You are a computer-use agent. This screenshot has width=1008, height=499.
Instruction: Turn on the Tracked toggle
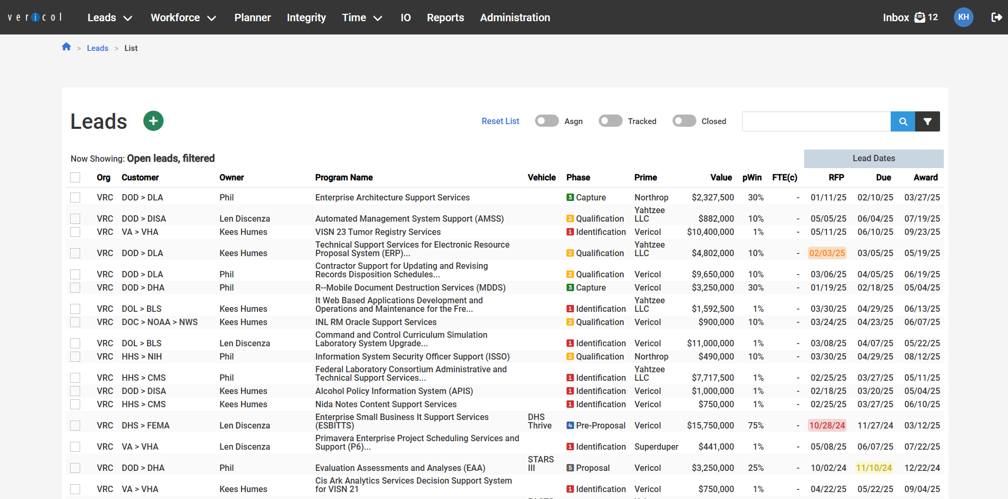(610, 121)
